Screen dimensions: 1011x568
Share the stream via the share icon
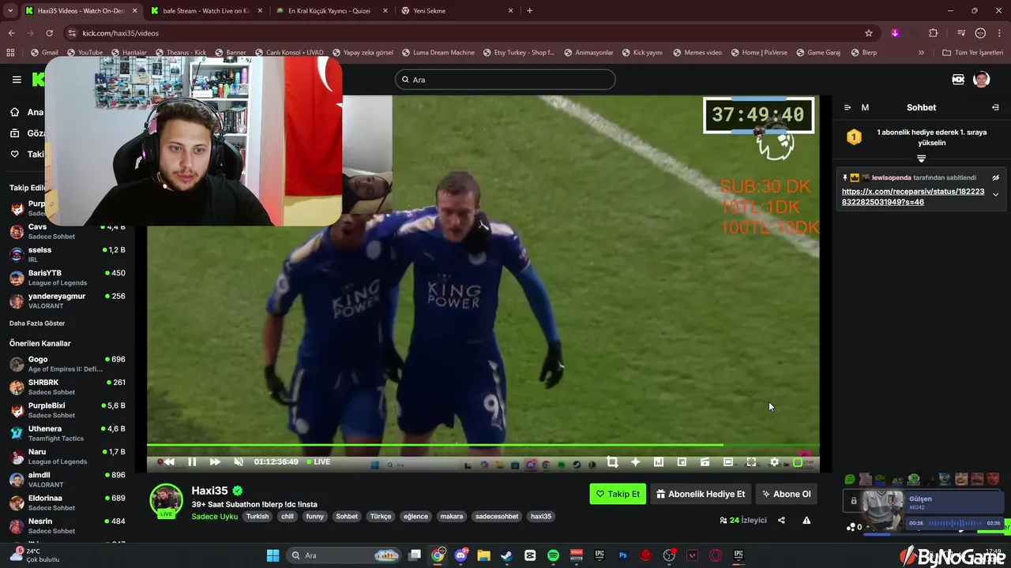tap(781, 520)
